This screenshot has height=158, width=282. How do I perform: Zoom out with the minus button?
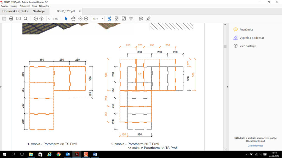coord(80,18)
